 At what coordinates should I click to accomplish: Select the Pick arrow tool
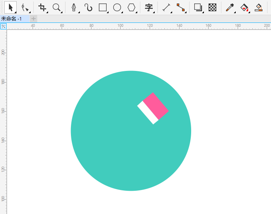coord(10,7)
